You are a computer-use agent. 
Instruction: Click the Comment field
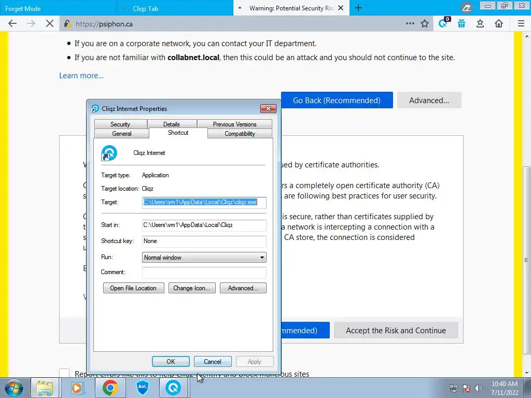pyautogui.click(x=204, y=273)
